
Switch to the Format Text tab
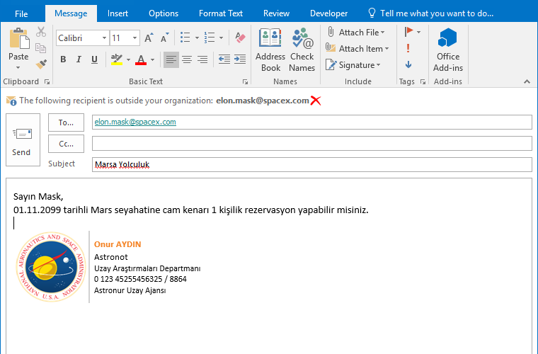[221, 13]
